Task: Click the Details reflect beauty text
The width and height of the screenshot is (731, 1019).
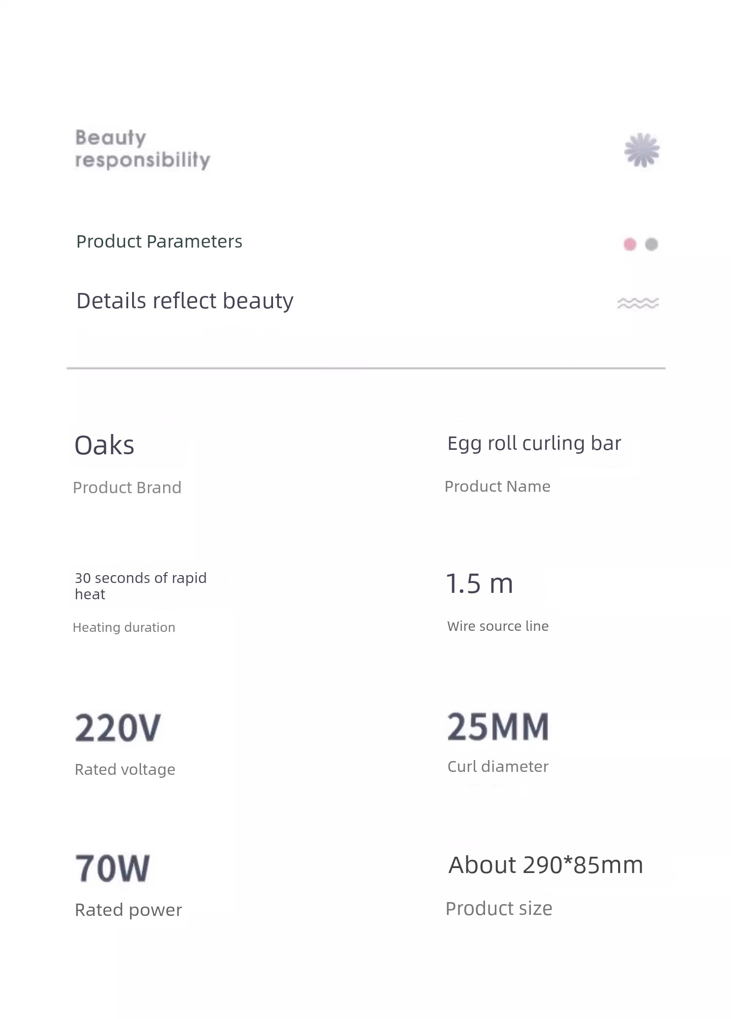Action: pyautogui.click(x=185, y=301)
